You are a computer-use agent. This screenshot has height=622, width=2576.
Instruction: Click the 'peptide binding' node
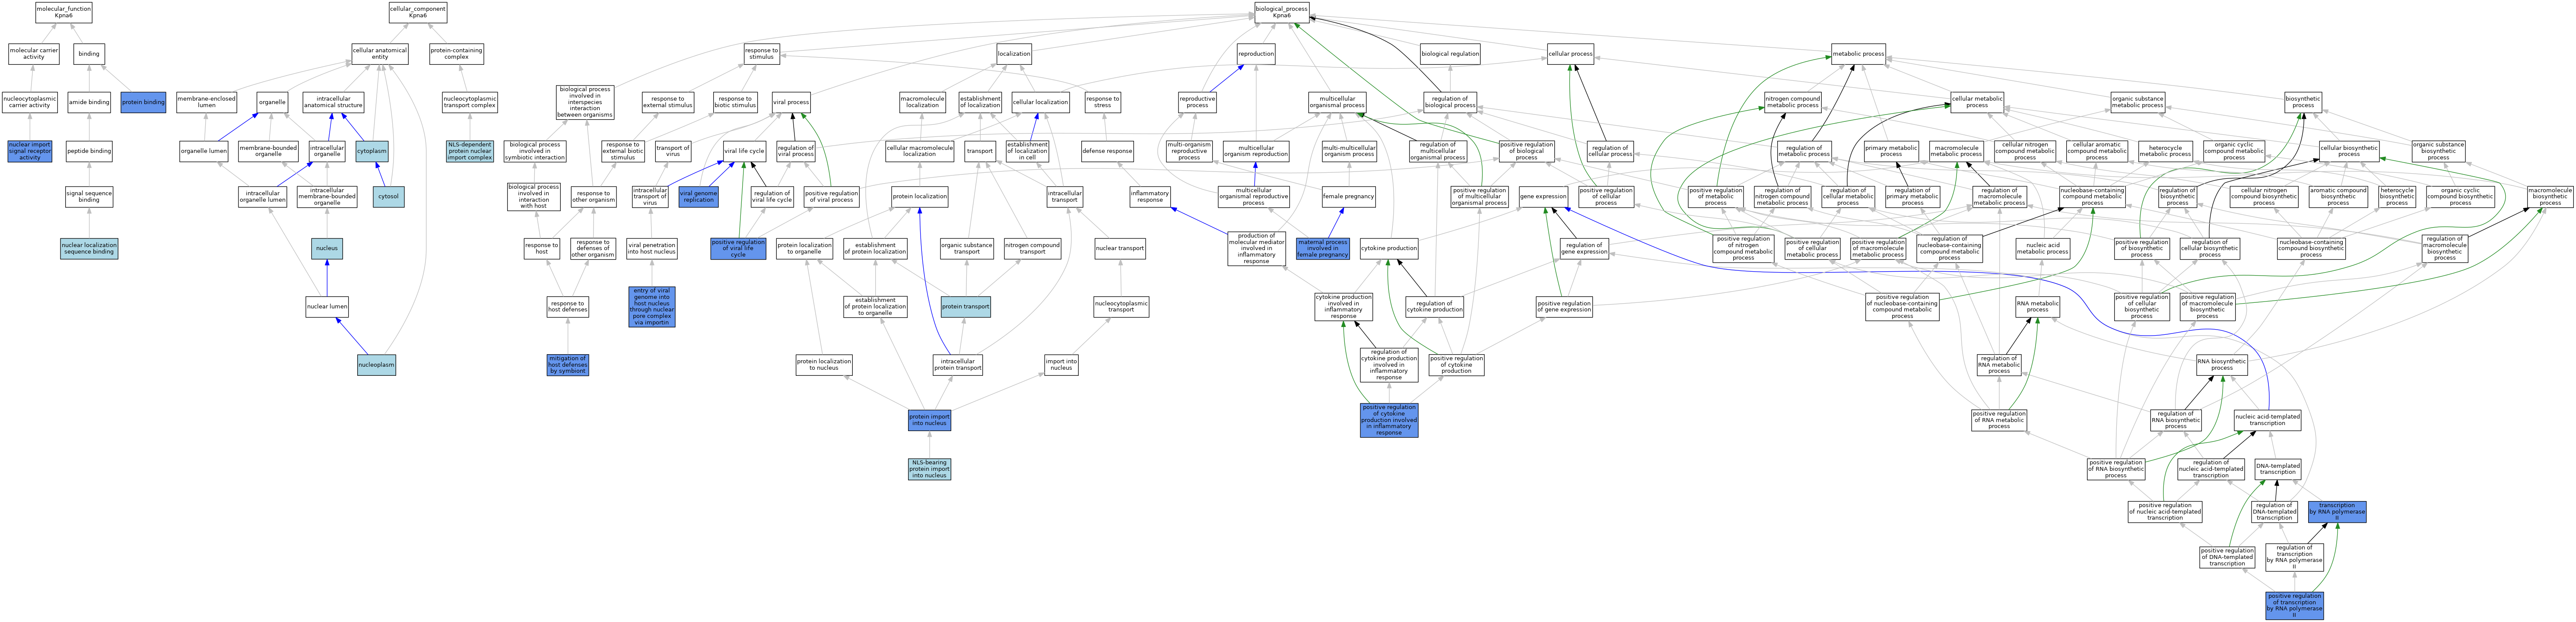89,151
